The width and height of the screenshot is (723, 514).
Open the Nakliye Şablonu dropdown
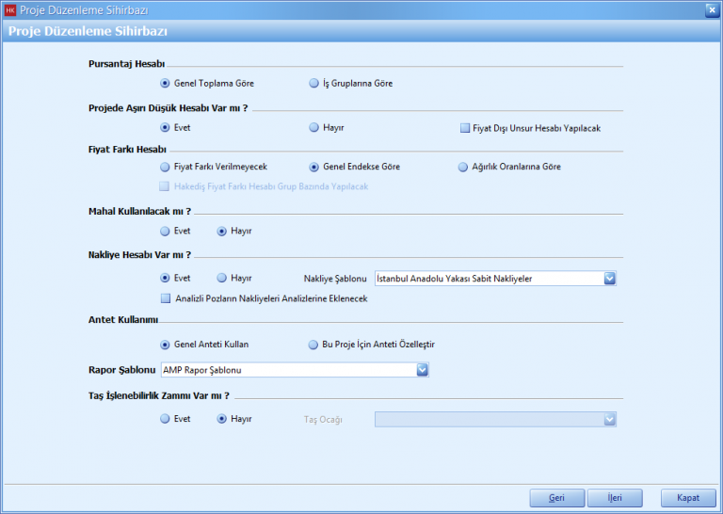(609, 278)
